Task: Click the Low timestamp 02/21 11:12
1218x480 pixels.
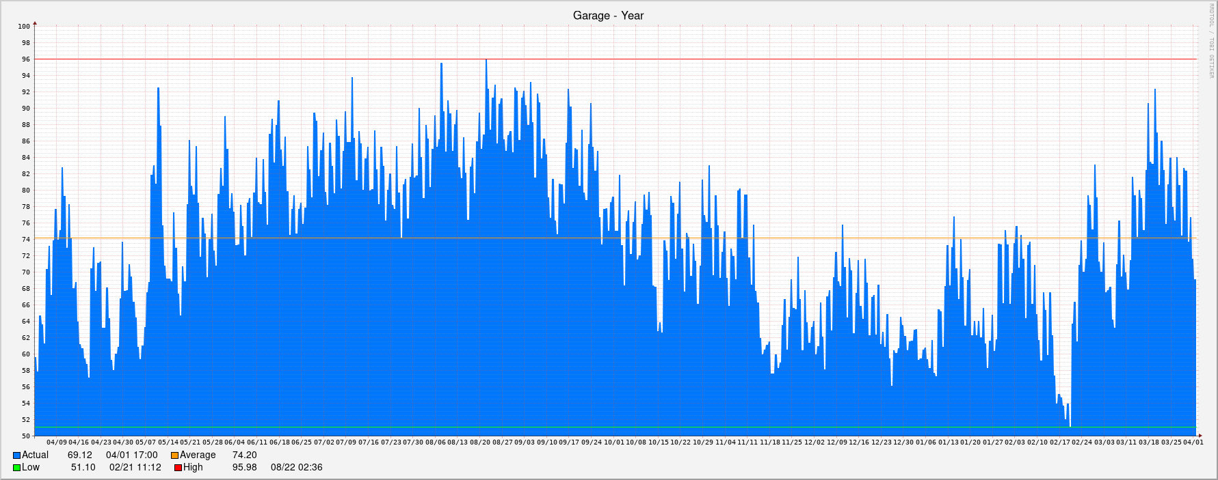Action: [x=135, y=468]
